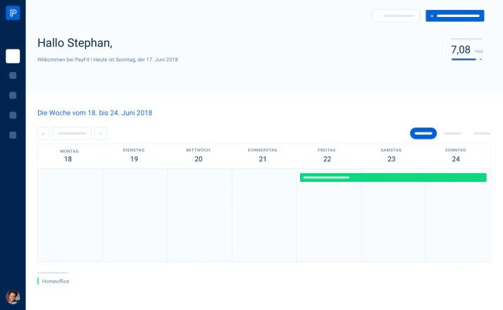Select Freitag 22 column header
503x310 pixels.
327,155
